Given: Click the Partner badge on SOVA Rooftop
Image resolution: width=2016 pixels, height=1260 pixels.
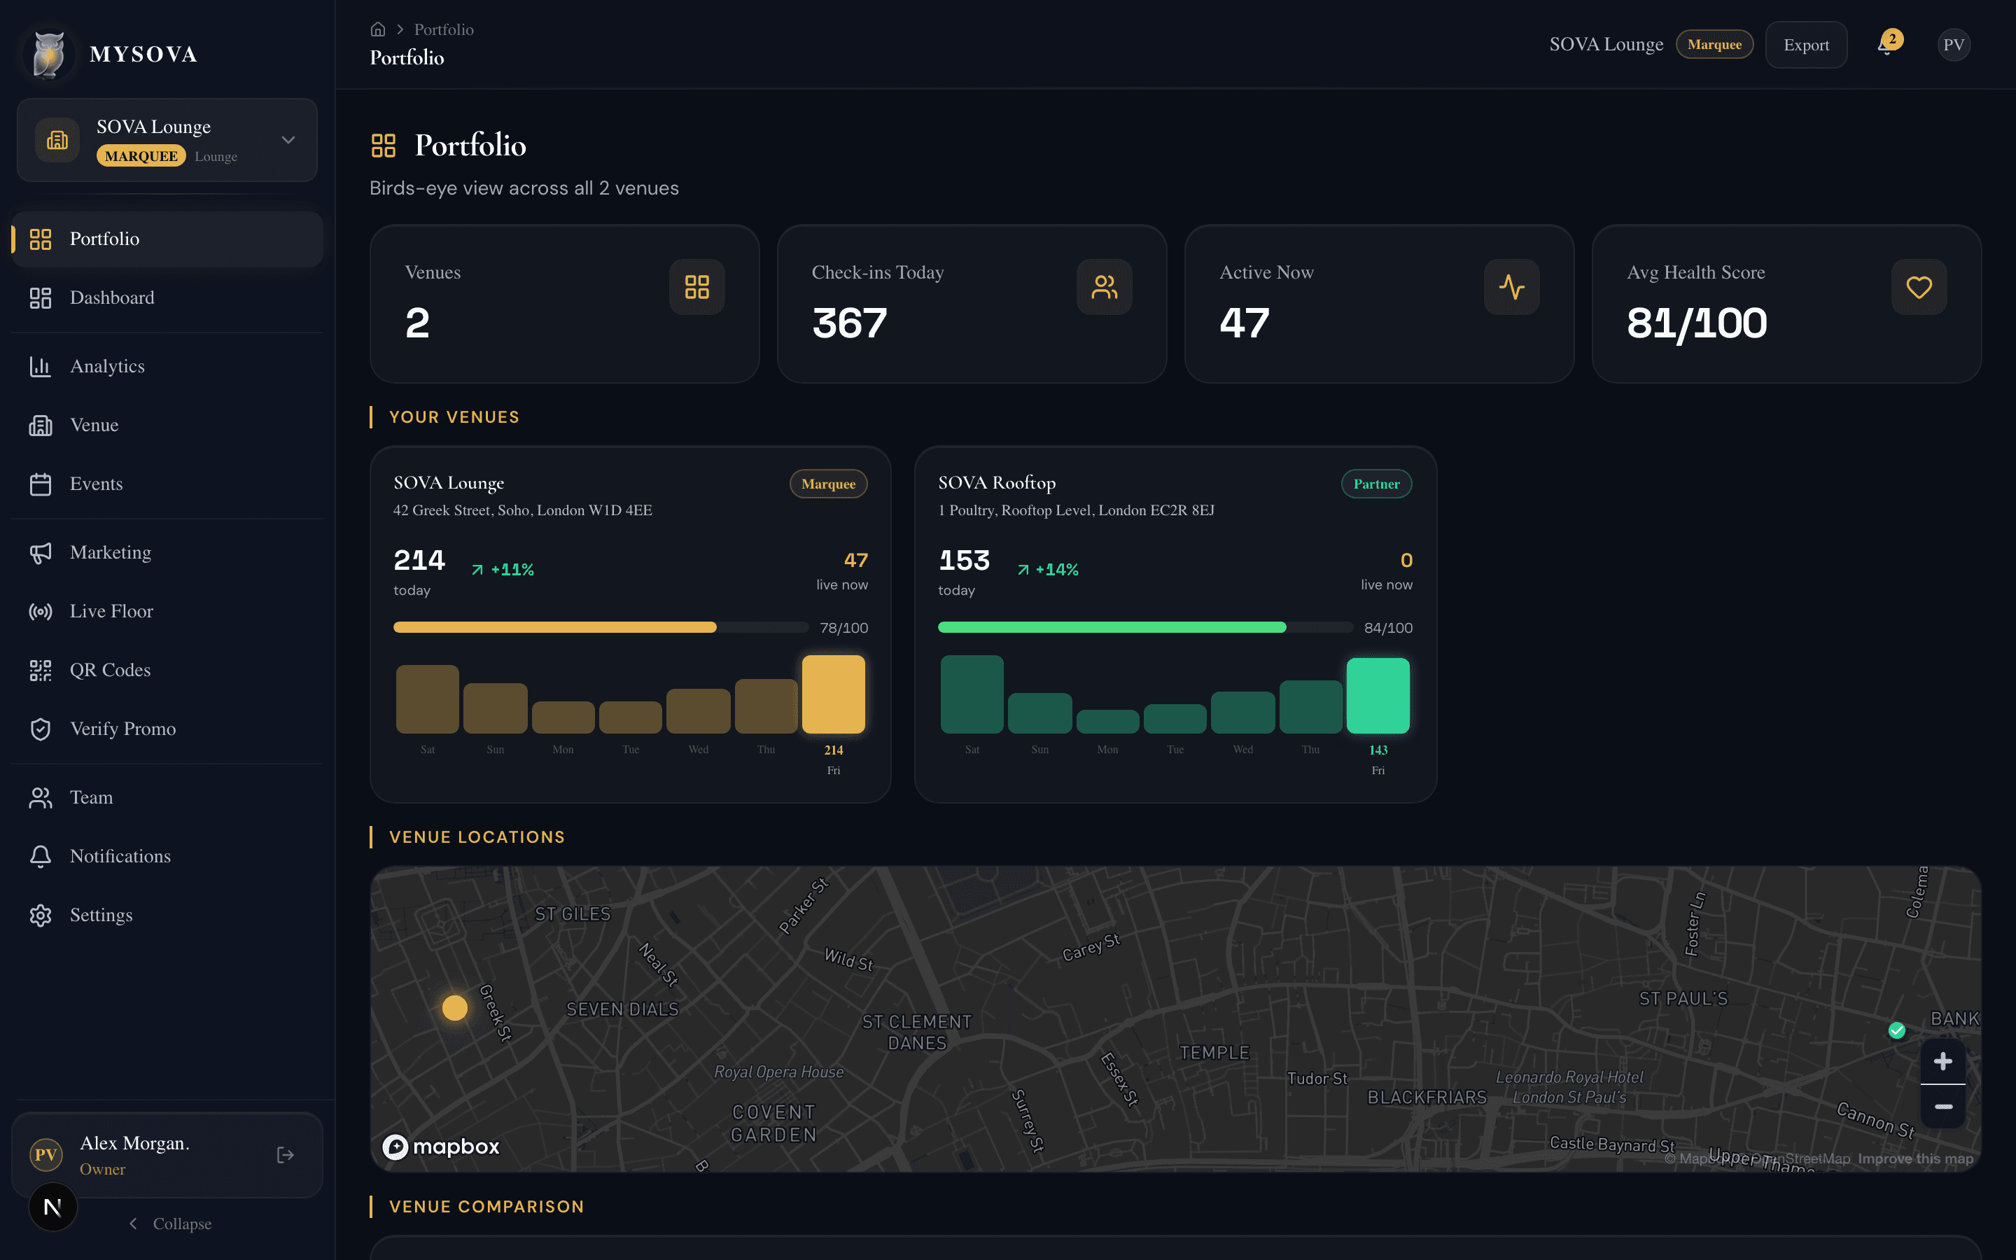Looking at the screenshot, I should [x=1376, y=483].
